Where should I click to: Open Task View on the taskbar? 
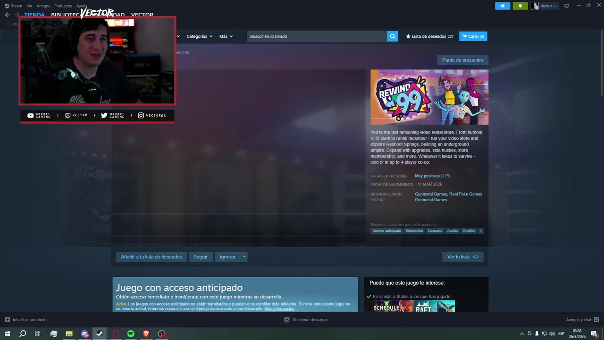38,334
